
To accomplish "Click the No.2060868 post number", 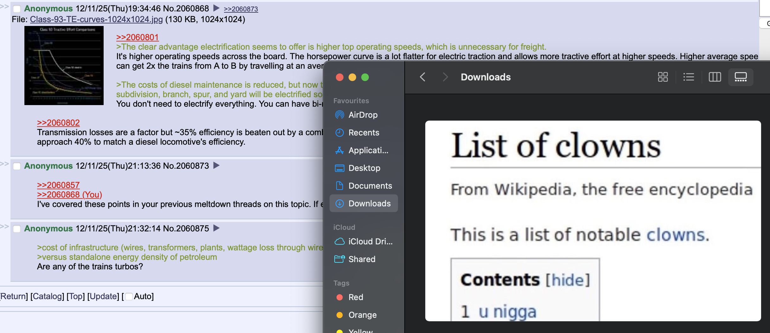I will (186, 9).
